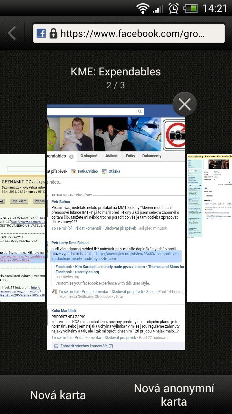Image resolution: width=232 pixels, height=414 pixels.
Task: Click Sledovat příspěvek on Petr Bařina's post
Action: (x=120, y=228)
